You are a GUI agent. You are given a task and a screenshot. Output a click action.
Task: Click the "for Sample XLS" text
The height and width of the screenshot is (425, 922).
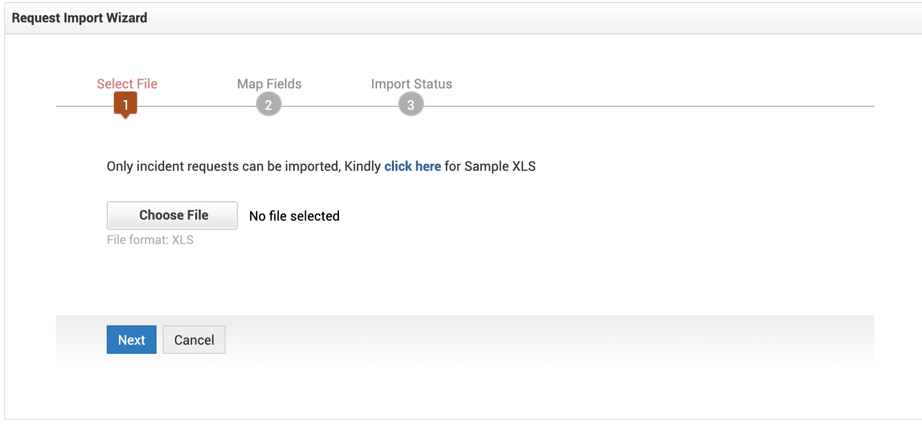click(x=490, y=166)
